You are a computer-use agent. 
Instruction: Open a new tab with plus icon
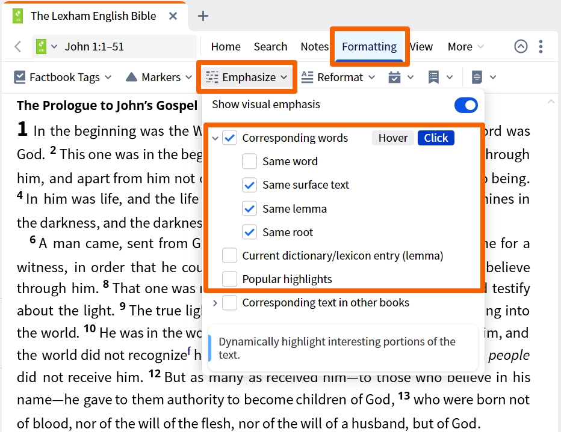pos(203,16)
